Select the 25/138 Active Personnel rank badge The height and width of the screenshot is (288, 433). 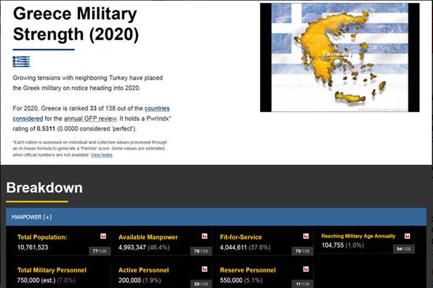(200, 284)
